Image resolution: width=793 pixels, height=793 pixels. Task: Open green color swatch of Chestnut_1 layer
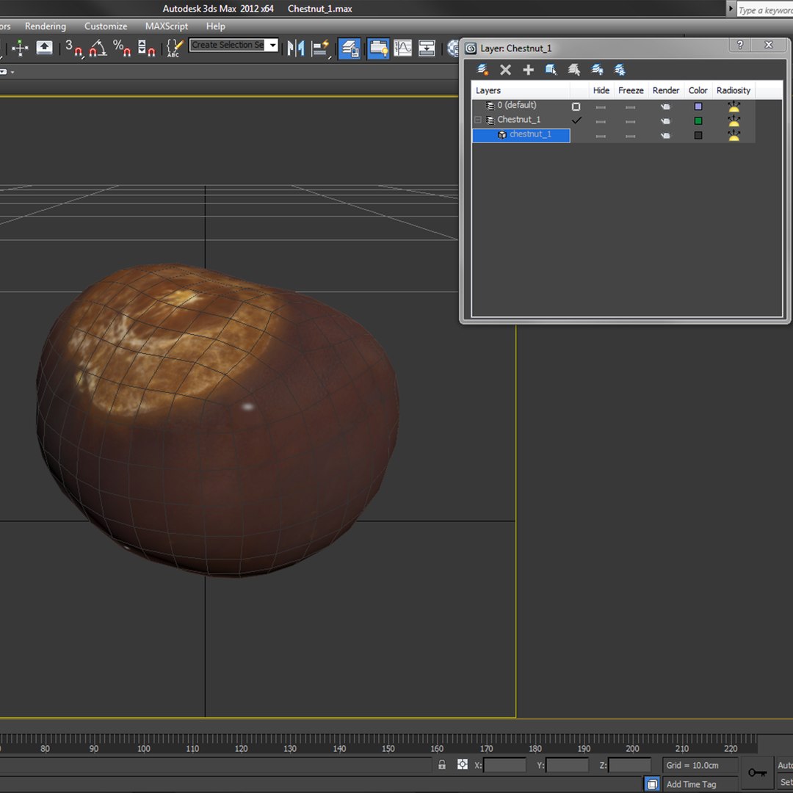[x=698, y=121]
